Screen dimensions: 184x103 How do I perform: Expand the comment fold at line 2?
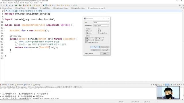[4, 11]
